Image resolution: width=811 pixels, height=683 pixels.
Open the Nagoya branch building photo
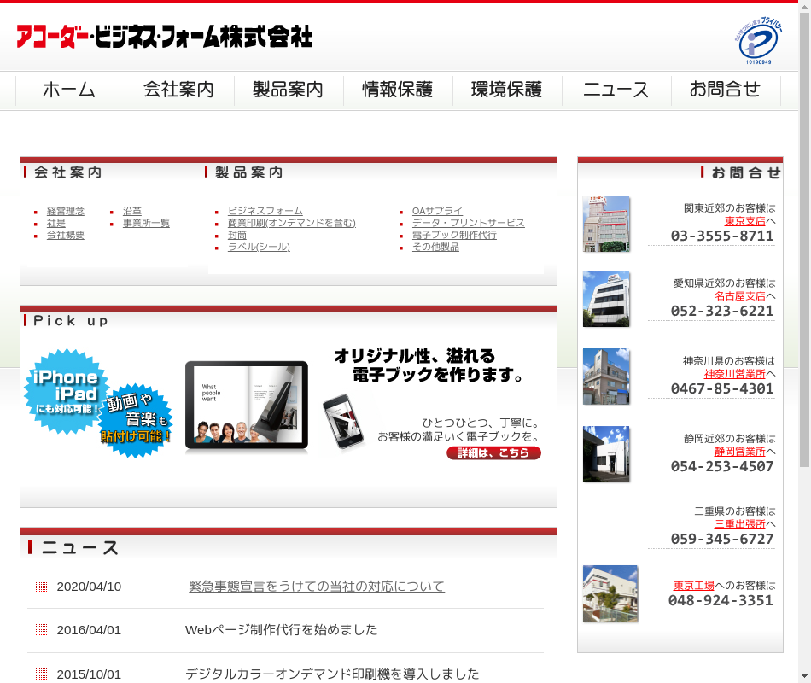[x=606, y=299]
